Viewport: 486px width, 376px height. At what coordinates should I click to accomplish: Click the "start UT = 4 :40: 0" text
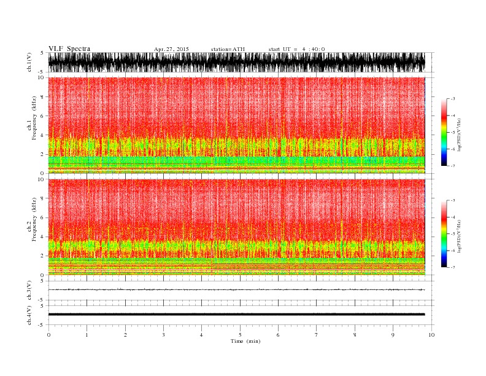(x=296, y=49)
